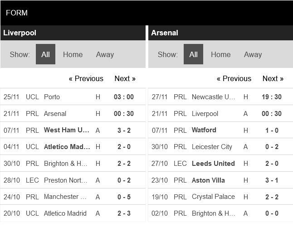Open Arsenal's « Previous results
Screen dimensions: 293x227
pyautogui.click(x=234, y=78)
